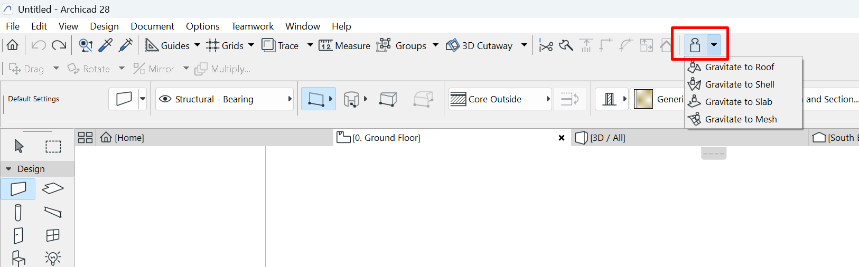Select the Marquee tool

click(x=53, y=146)
